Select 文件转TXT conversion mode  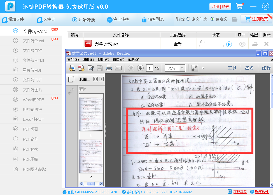pyautogui.click(x=31, y=80)
